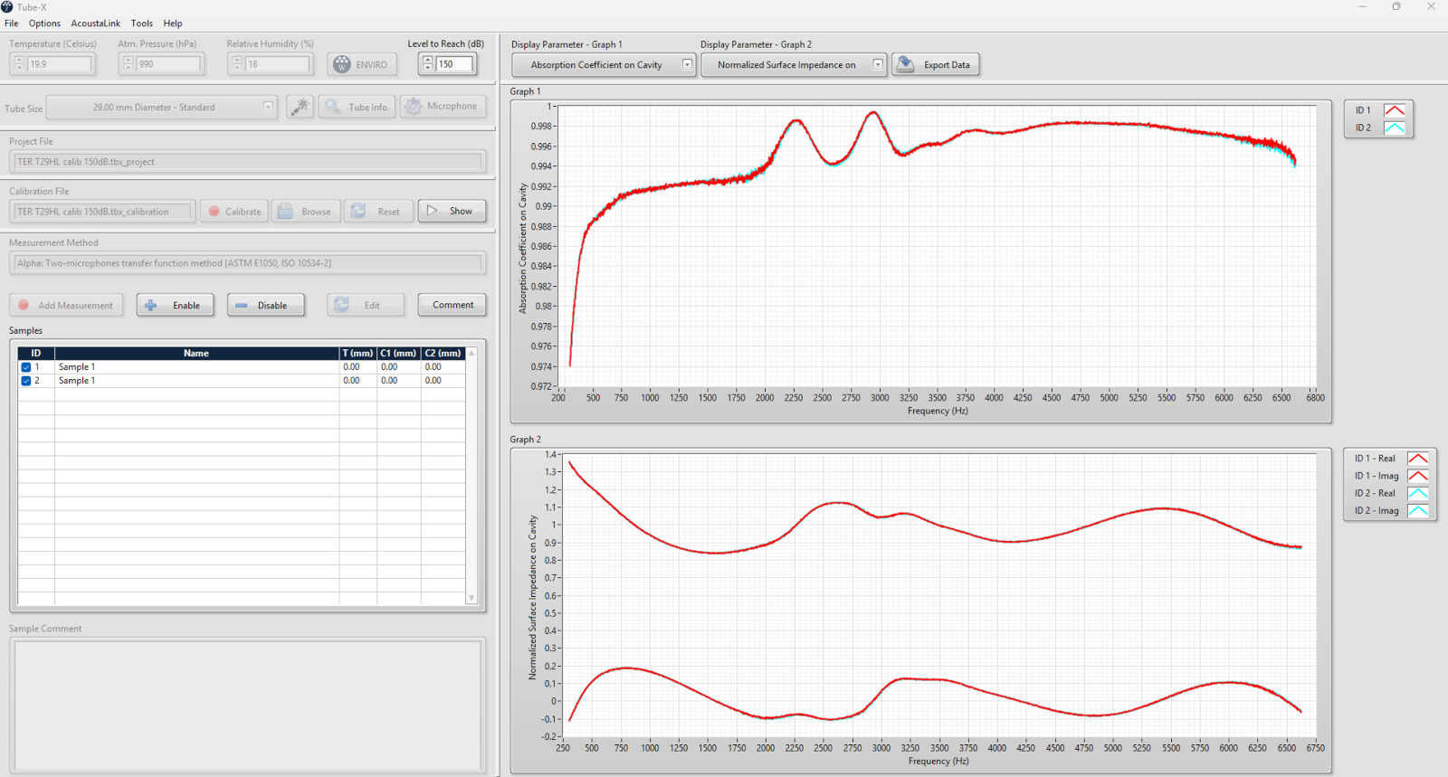Add a new measurement
This screenshot has width=1448, height=777.
[x=67, y=305]
